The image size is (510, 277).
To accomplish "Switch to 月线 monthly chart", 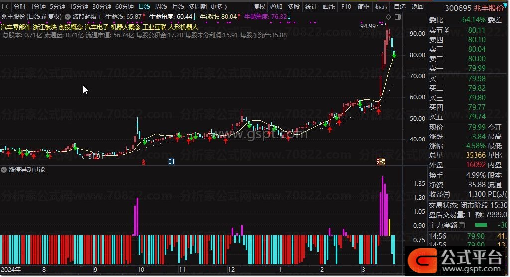I will point(178,6).
